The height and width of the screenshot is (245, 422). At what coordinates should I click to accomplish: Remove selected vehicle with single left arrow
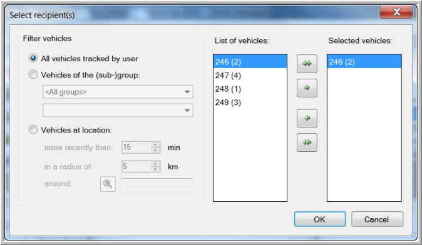307,118
